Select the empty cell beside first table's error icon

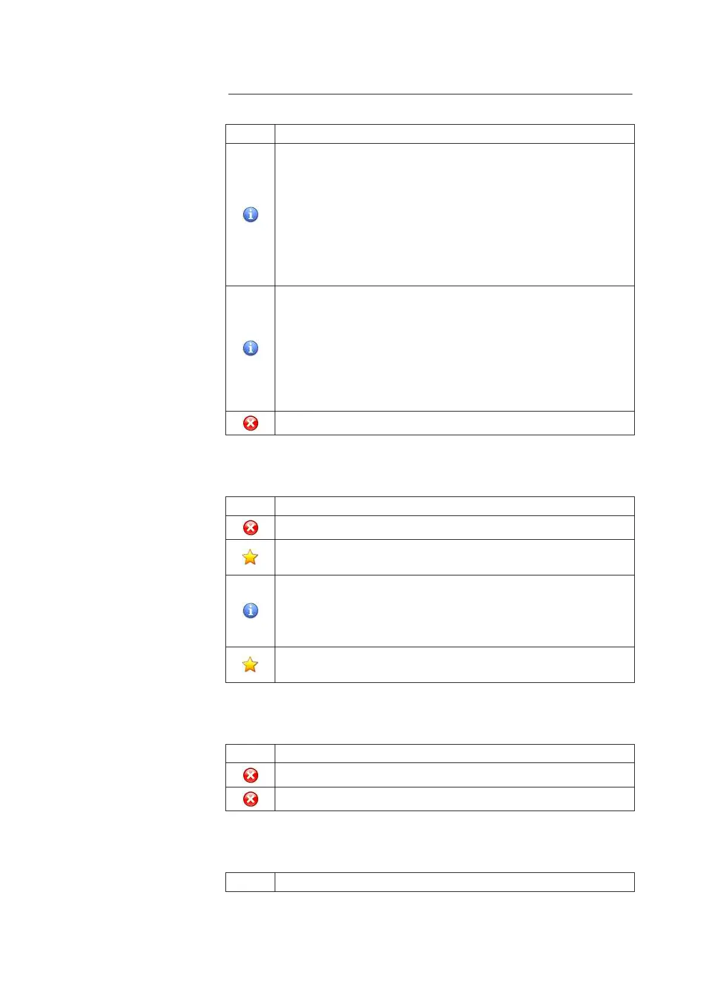[x=454, y=423]
